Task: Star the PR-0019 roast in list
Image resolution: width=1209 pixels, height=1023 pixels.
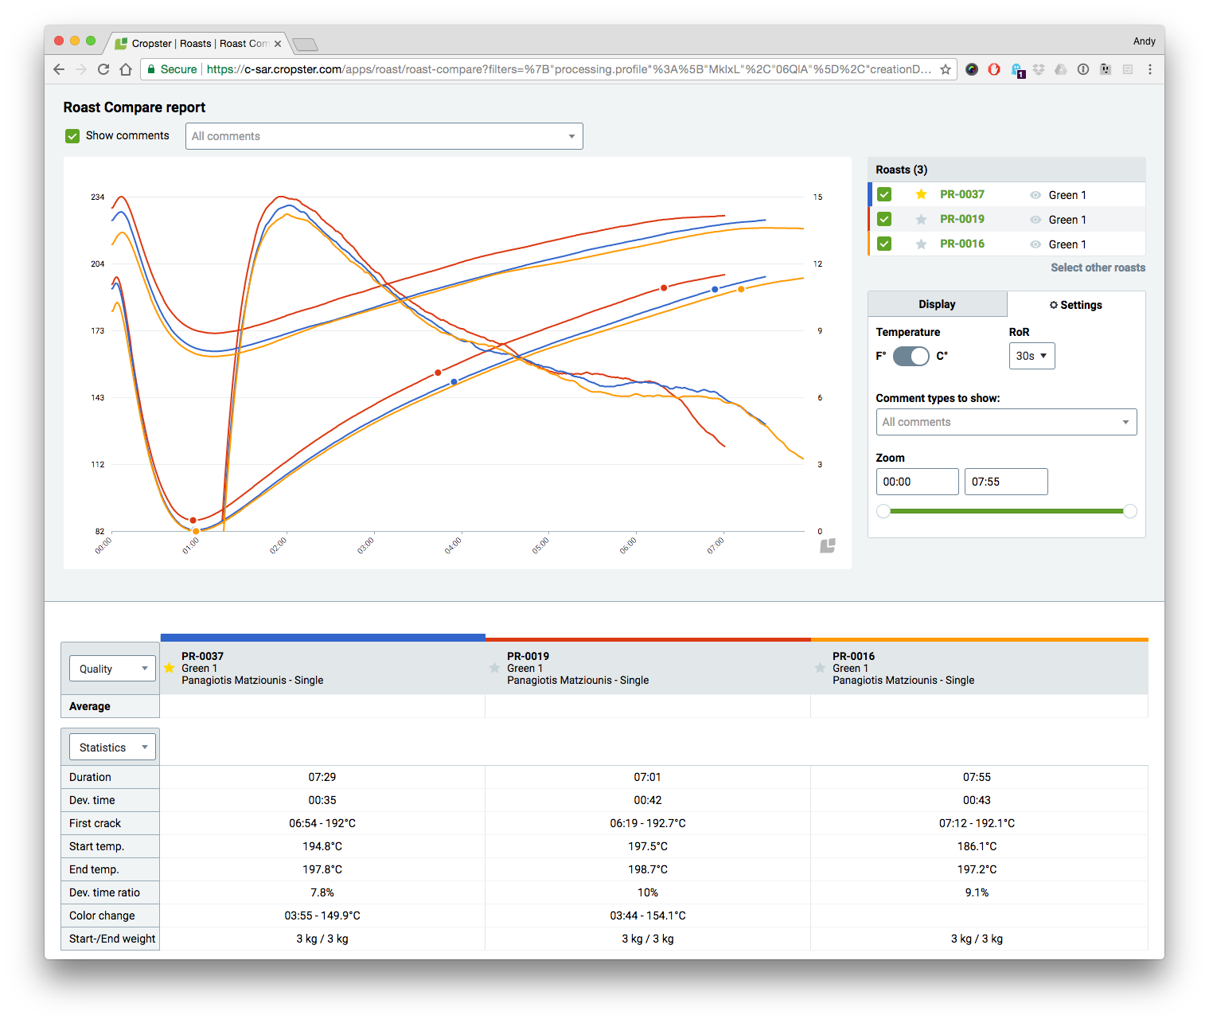Action: pos(921,219)
